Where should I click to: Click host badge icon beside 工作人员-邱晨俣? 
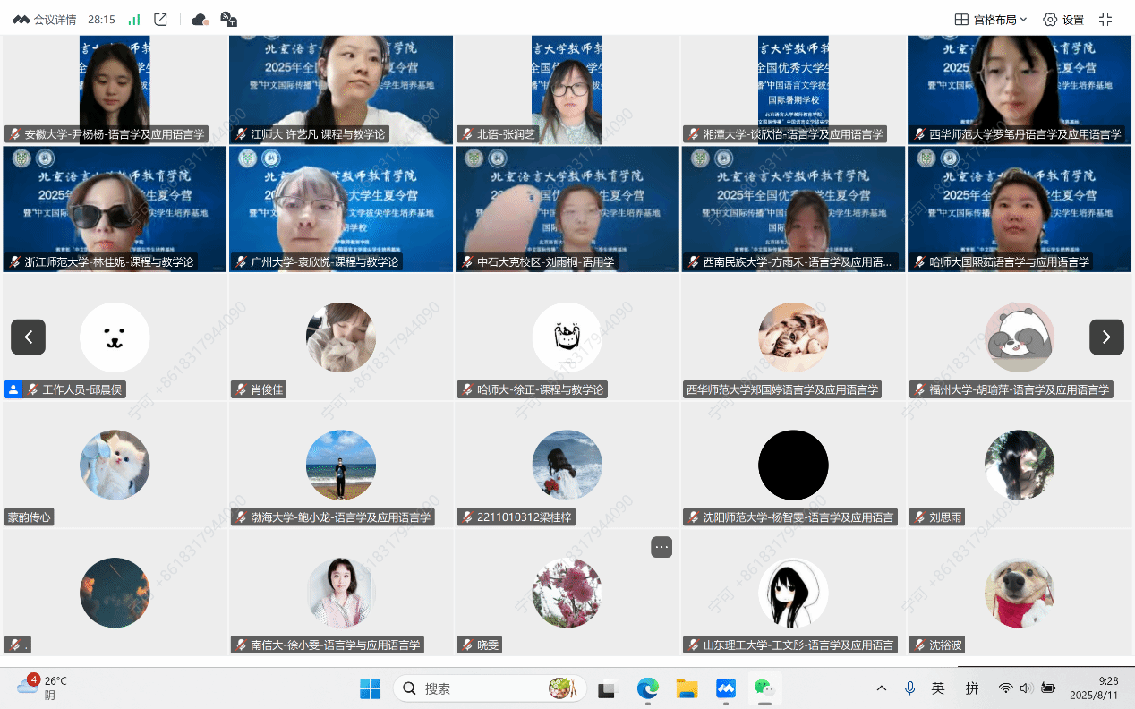(x=13, y=389)
